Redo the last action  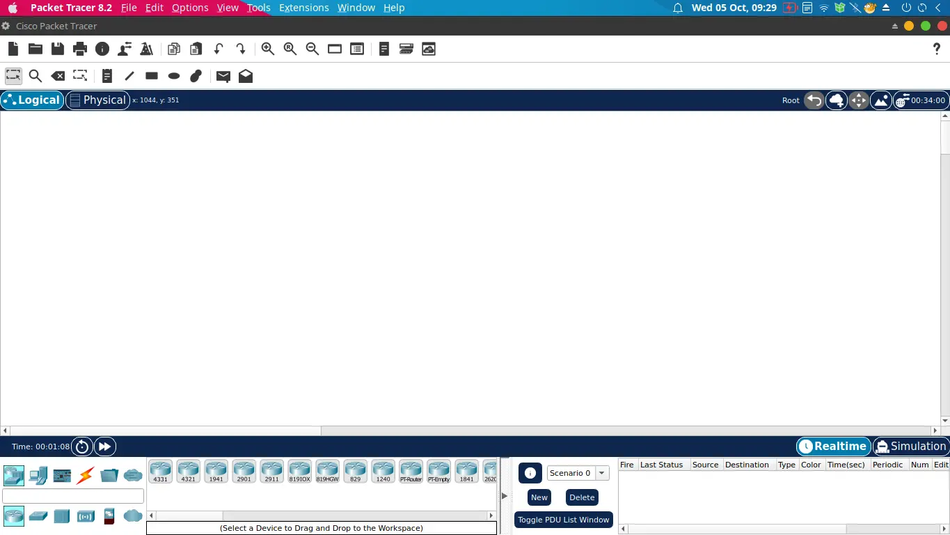coord(241,49)
